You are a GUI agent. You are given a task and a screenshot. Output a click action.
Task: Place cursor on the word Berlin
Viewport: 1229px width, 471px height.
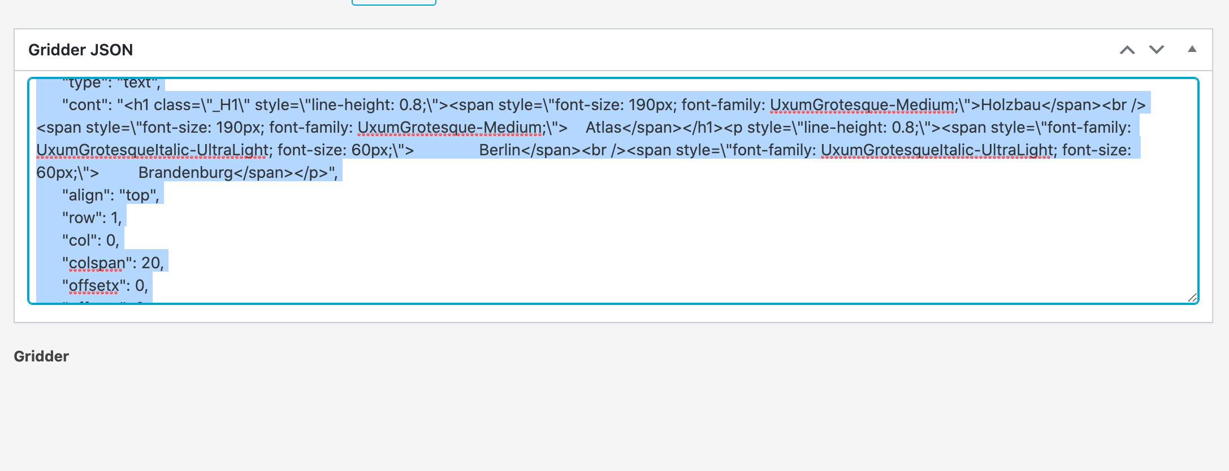coord(499,150)
